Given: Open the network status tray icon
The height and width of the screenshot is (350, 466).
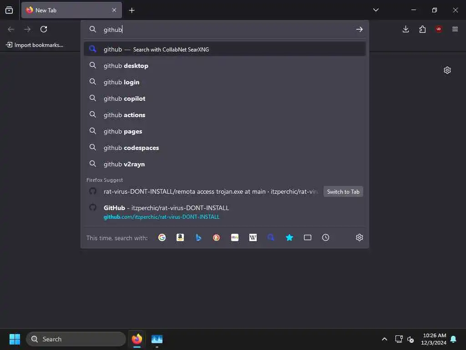Looking at the screenshot, I should pyautogui.click(x=399, y=339).
